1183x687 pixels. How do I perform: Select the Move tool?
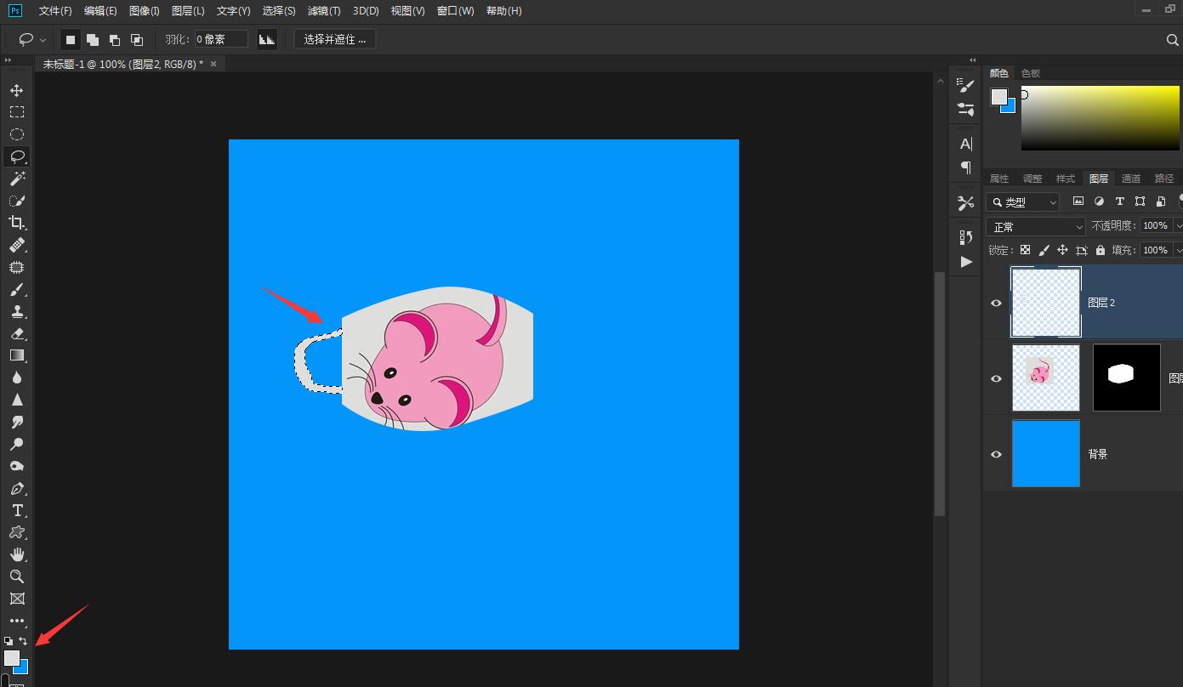click(x=17, y=90)
